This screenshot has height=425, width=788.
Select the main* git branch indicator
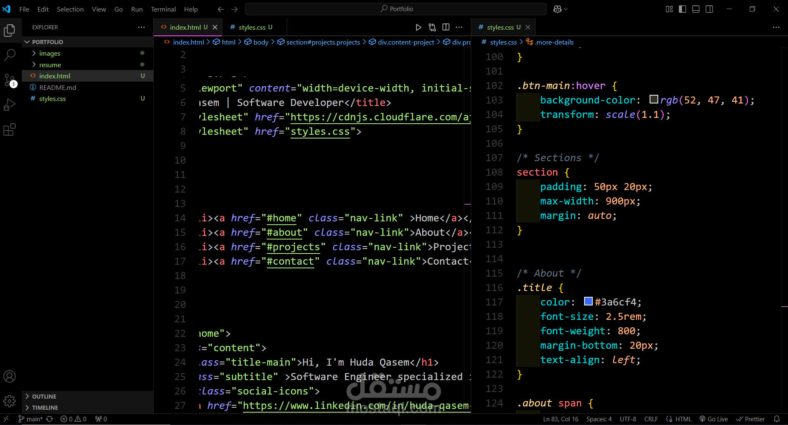pyautogui.click(x=30, y=419)
